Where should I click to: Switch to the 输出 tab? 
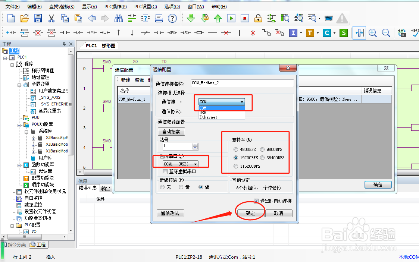point(106,188)
